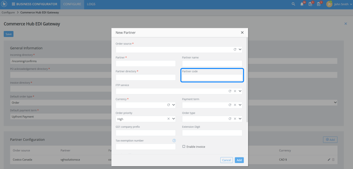This screenshot has height=169, width=353.
Task: Cancel the New Partner dialog
Action: click(227, 160)
